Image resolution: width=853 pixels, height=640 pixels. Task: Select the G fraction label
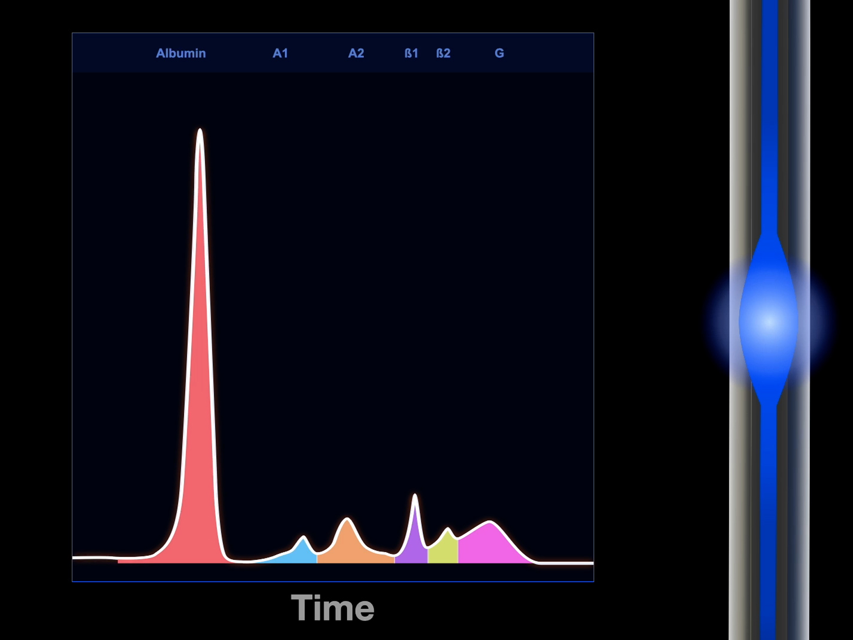pos(499,53)
